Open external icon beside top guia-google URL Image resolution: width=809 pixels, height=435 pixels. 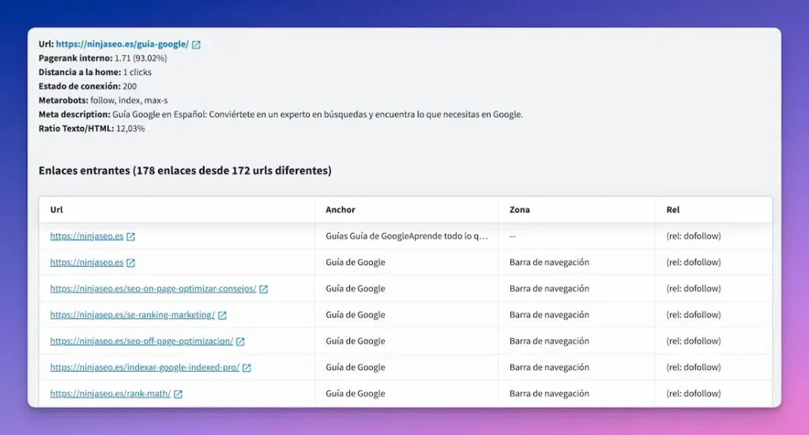point(196,45)
